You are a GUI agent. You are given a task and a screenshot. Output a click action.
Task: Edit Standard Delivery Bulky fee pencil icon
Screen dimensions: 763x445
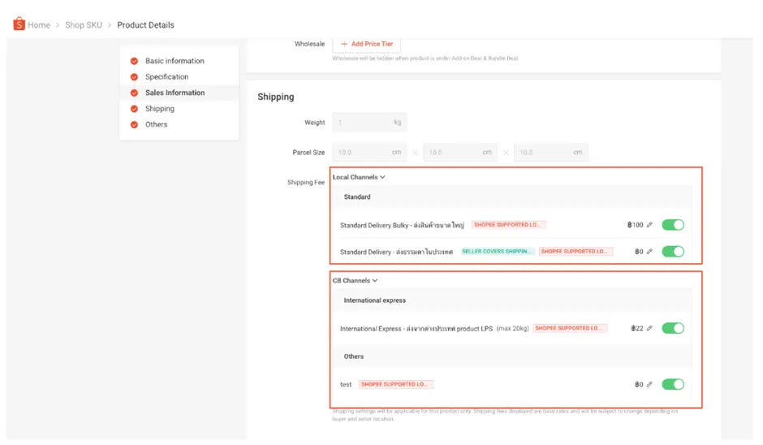649,225
